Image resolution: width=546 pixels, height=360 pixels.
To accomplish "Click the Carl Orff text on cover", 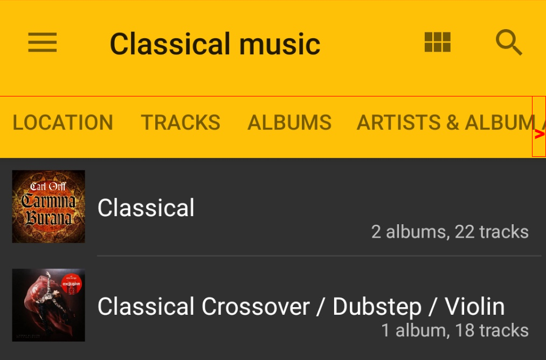I will tap(49, 187).
